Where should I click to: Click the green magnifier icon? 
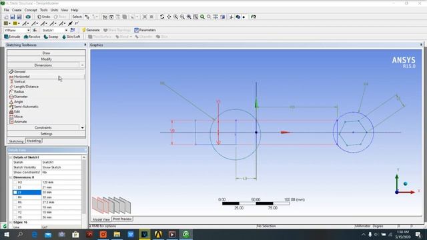pos(202,17)
